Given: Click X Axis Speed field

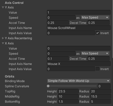Looking at the screenshot, I should 61,54.
